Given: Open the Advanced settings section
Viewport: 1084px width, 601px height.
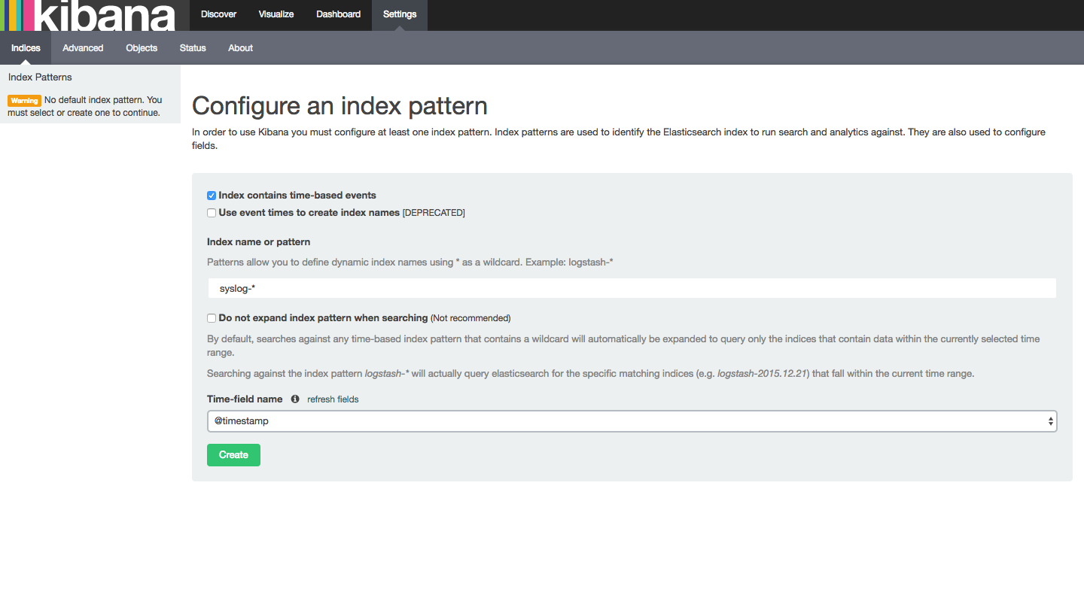Looking at the screenshot, I should coord(83,48).
